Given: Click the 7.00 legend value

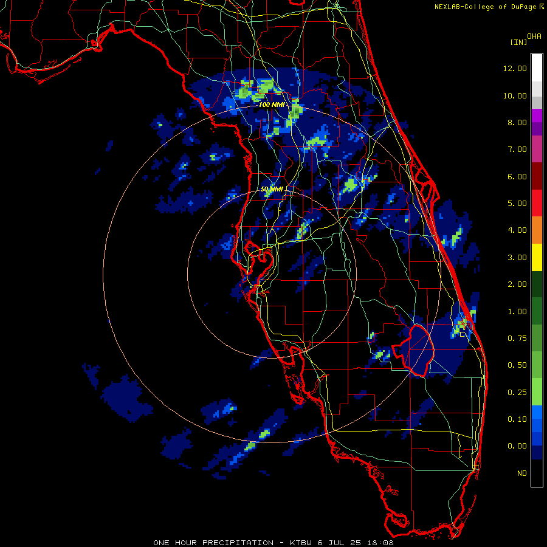Looking at the screenshot, I should tap(517, 150).
